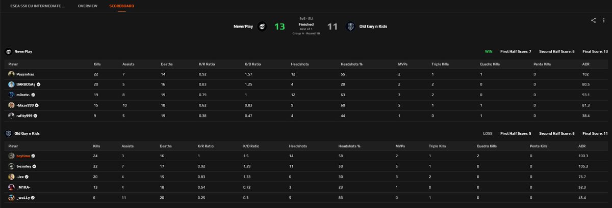
Task: Click verified badge next to rafity999
Action: [x=36, y=116]
